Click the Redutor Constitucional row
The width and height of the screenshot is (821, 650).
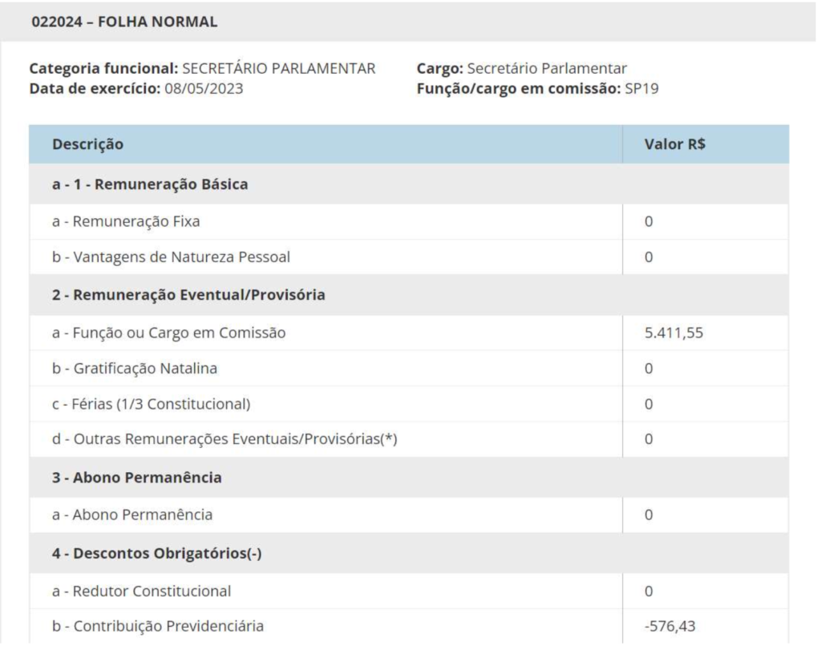point(142,591)
